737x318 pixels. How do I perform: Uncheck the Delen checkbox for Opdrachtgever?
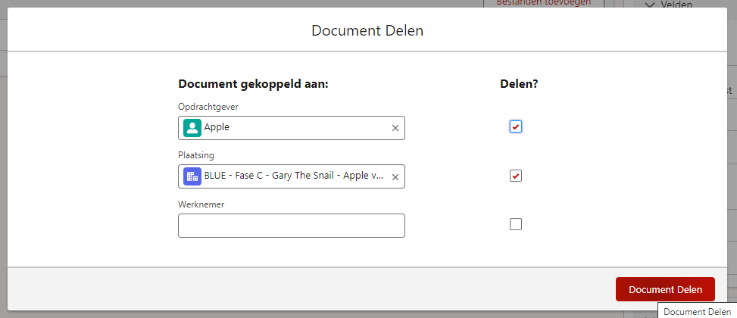[x=516, y=126]
